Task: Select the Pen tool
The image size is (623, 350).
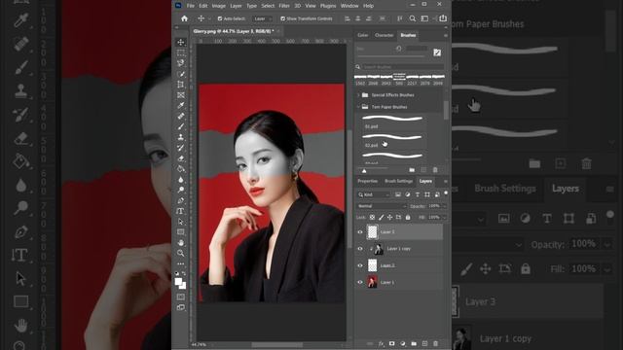Action: [181, 200]
